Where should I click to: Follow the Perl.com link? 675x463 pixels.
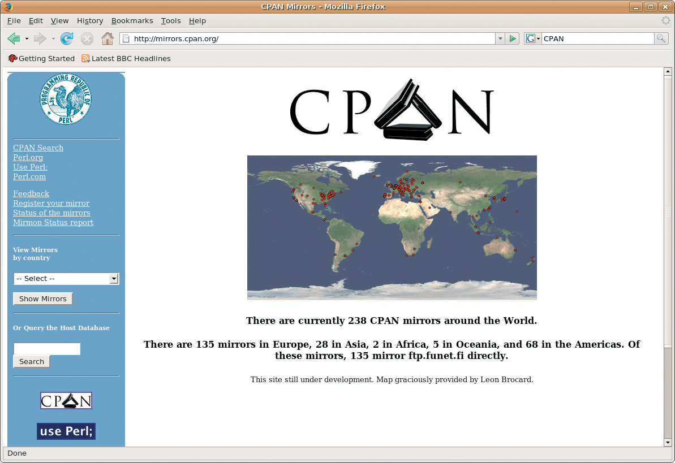pos(29,176)
